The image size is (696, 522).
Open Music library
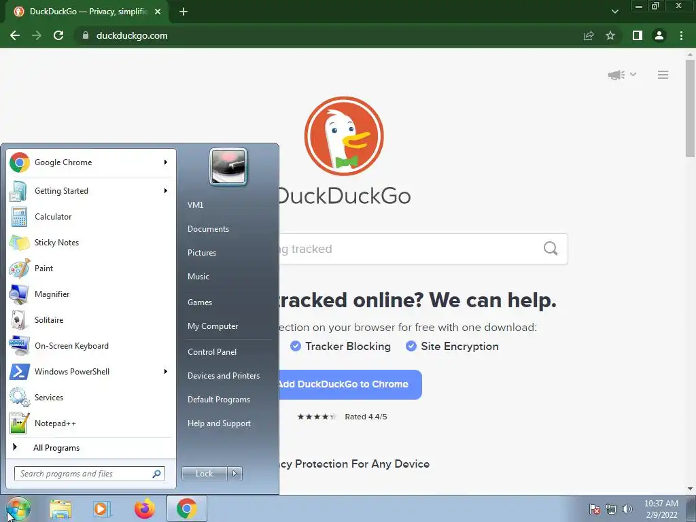point(198,277)
